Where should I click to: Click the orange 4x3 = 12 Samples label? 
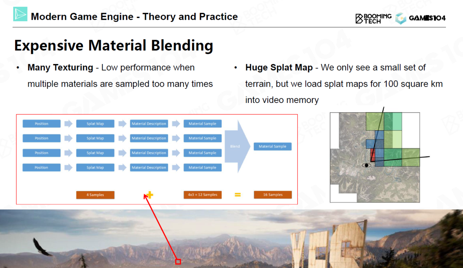[x=203, y=195]
